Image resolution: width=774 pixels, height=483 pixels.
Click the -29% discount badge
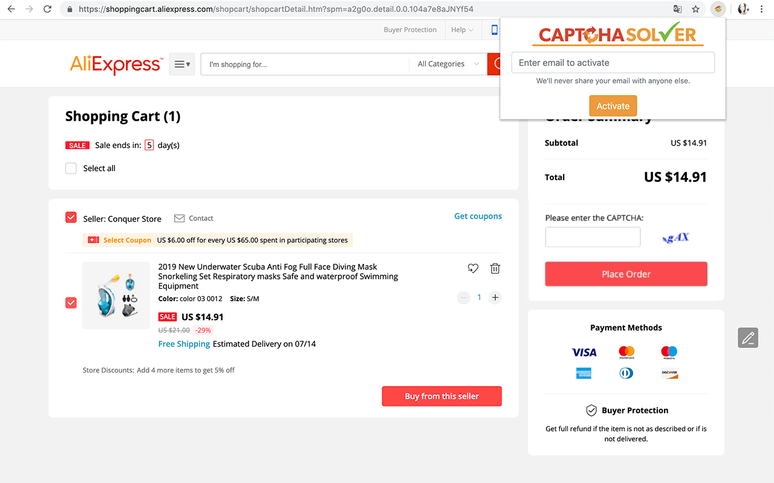(x=203, y=330)
